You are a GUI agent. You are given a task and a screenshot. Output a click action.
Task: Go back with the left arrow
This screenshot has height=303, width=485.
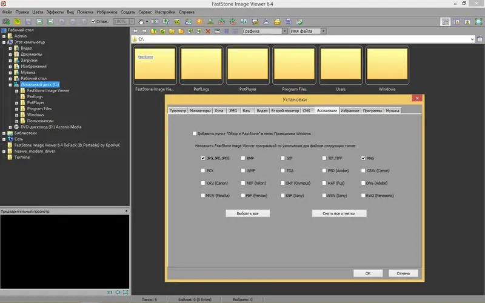tap(135, 32)
